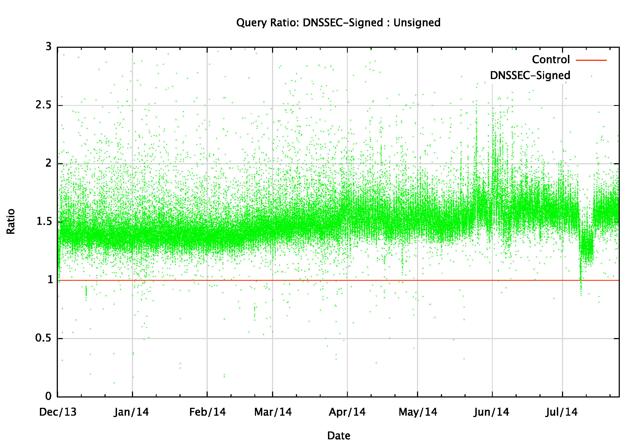This screenshot has height=448, width=638.
Task: Click the green DNSSEC-Signed legend dot
Action: [x=591, y=76]
